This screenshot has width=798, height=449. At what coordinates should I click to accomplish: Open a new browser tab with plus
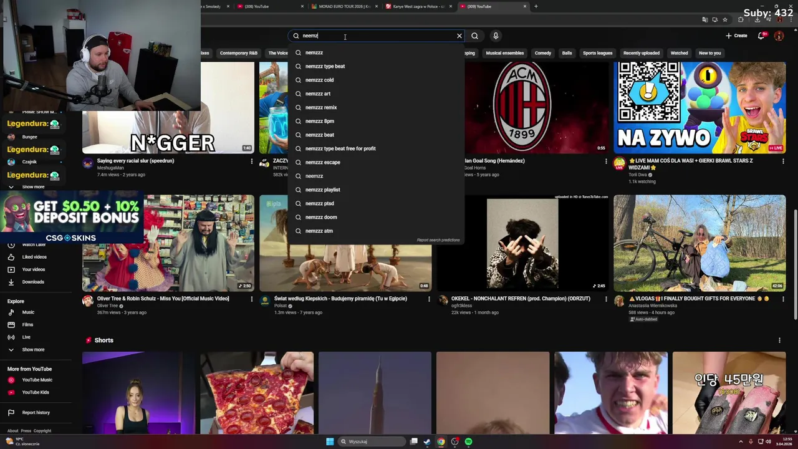(536, 6)
